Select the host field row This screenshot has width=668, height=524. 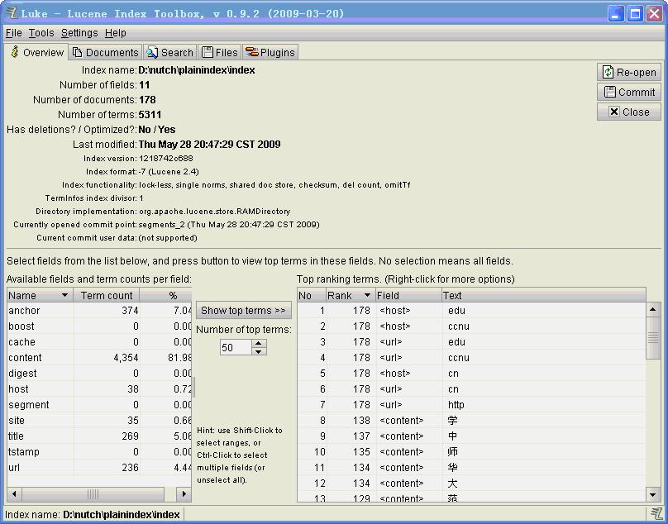pos(99,389)
